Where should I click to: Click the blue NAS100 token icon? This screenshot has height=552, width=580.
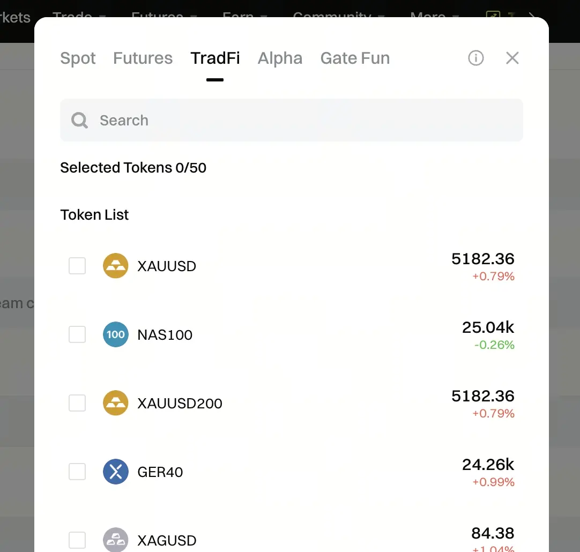[x=116, y=334]
